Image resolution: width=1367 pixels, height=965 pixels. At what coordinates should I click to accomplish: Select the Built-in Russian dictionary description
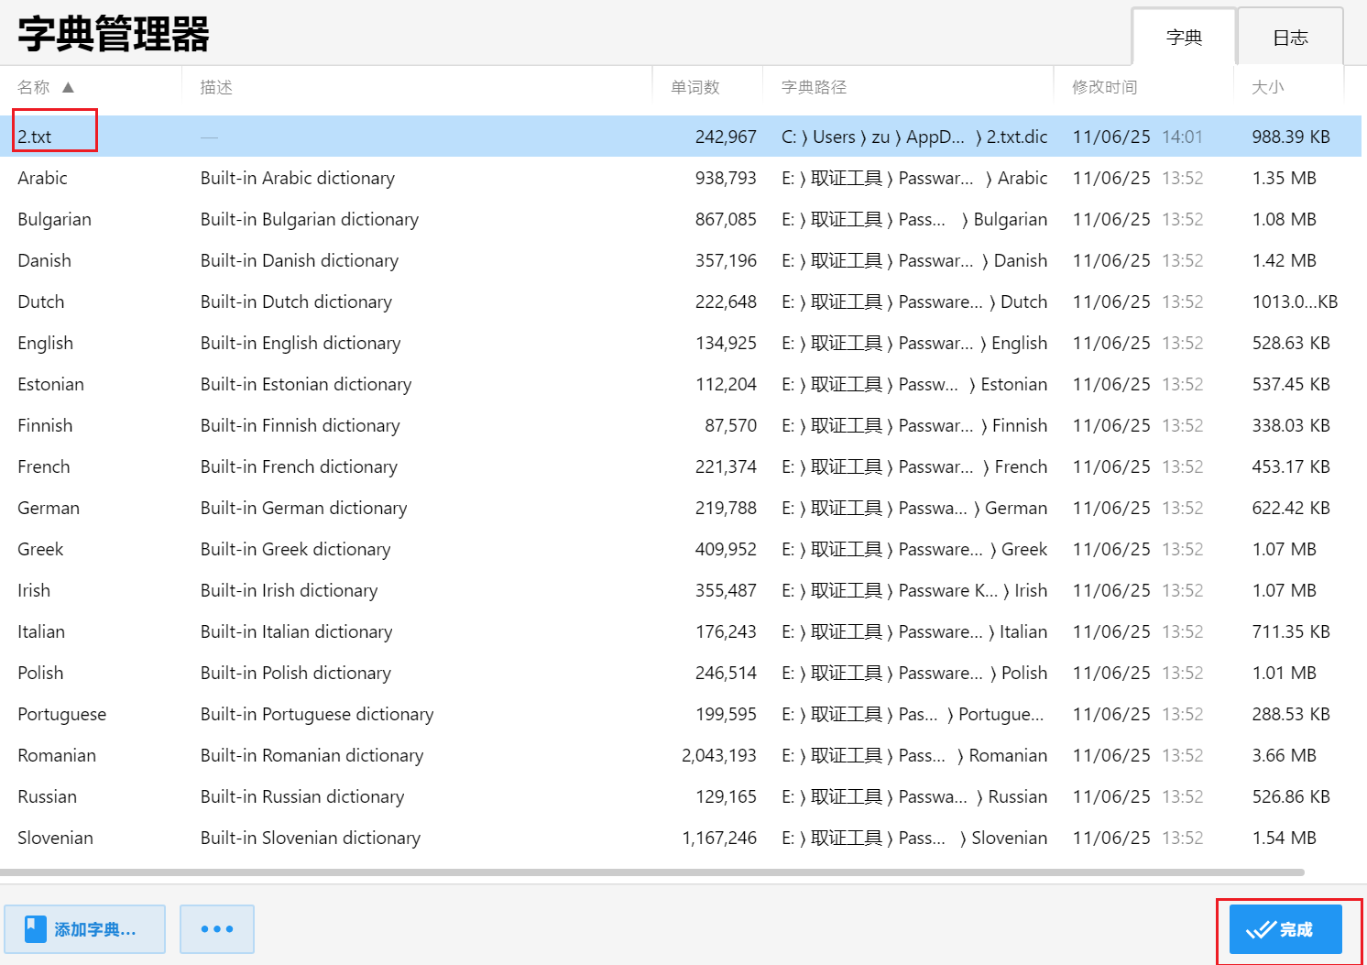coord(302,796)
